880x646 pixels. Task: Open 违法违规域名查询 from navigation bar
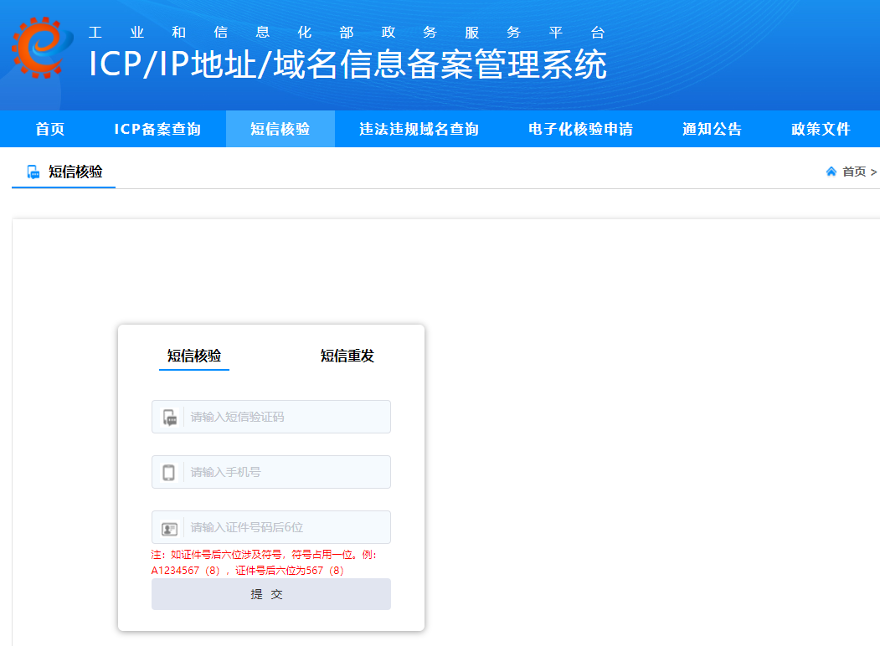(x=419, y=129)
